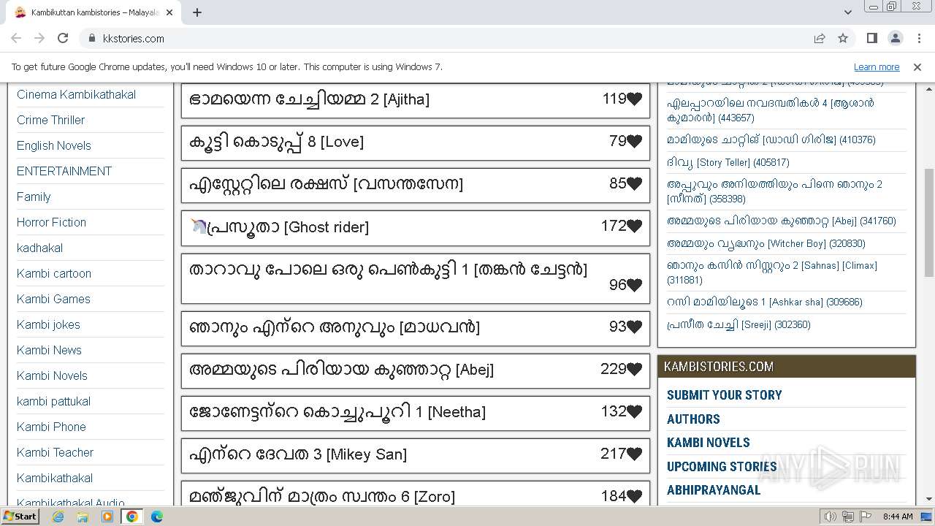
Task: Open Kambi cartoon category
Action: tap(54, 273)
